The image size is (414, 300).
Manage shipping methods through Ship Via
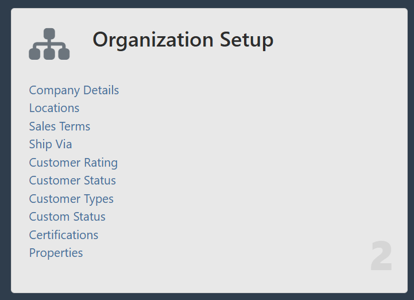51,144
